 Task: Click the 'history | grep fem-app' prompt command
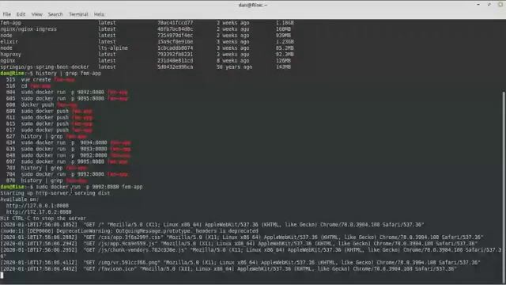point(69,74)
